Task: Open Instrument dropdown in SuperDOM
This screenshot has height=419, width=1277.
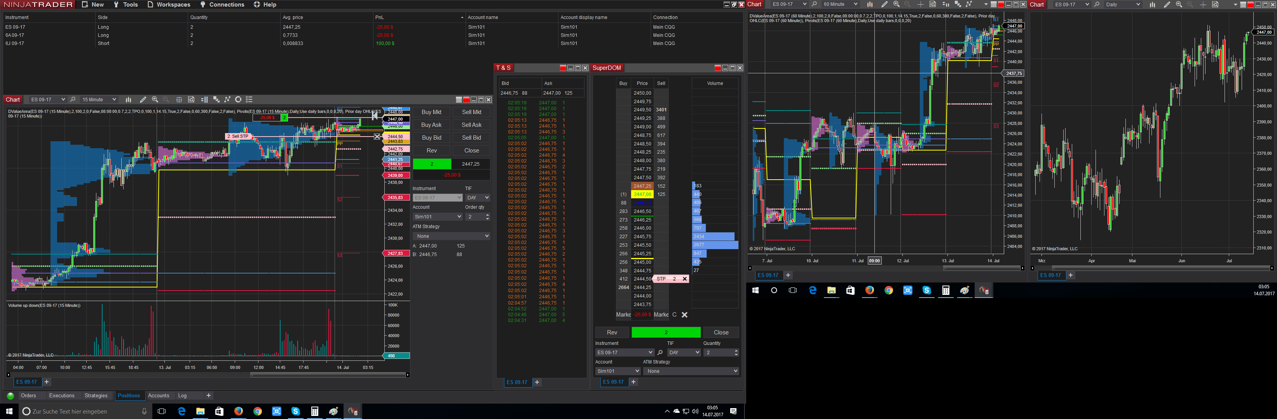Action: click(x=625, y=353)
